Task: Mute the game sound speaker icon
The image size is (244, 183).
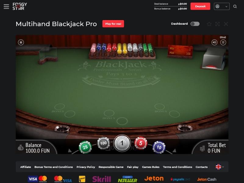Action: coord(214,42)
